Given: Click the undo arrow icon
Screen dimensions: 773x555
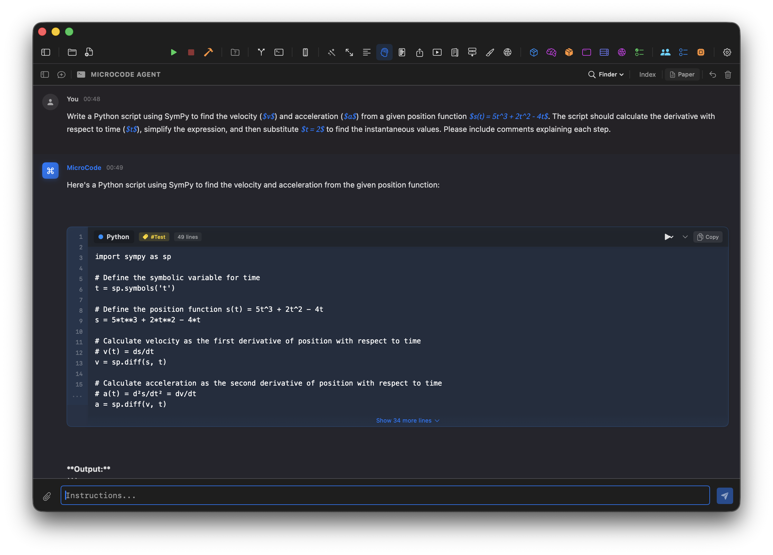Looking at the screenshot, I should click(712, 74).
